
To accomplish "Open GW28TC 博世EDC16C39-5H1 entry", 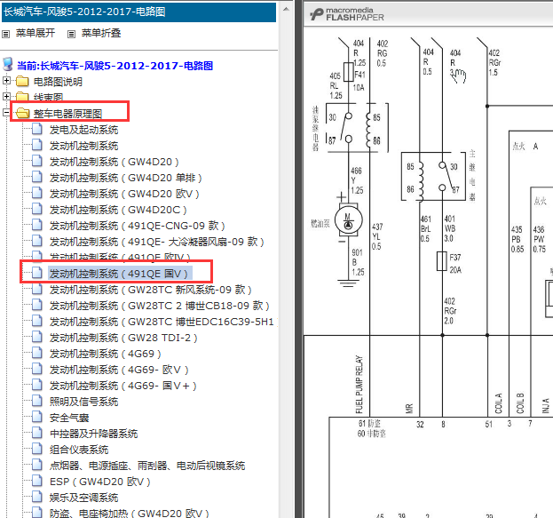I will pos(162,322).
